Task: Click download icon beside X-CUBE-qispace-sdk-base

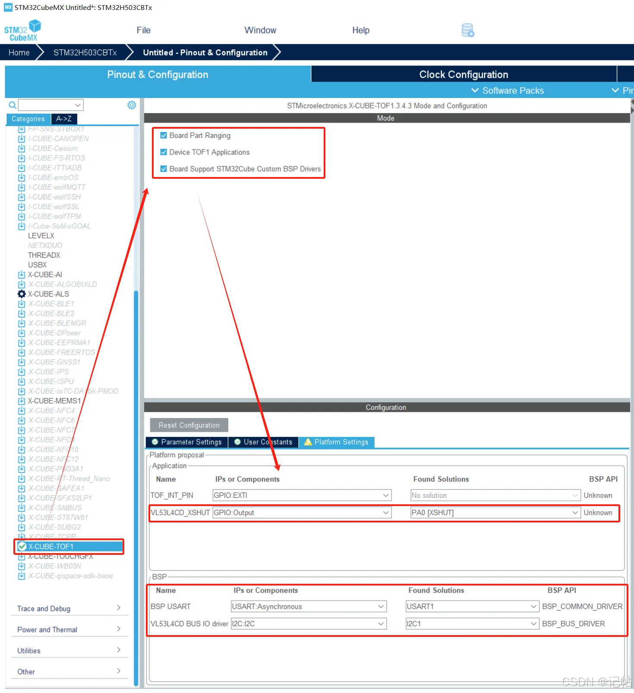Action: [22, 576]
